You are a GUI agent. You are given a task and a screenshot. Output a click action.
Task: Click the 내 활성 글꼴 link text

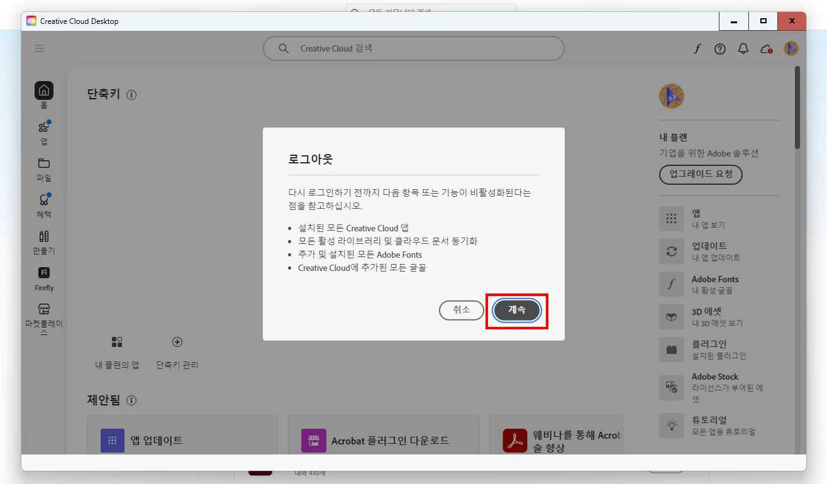point(713,290)
